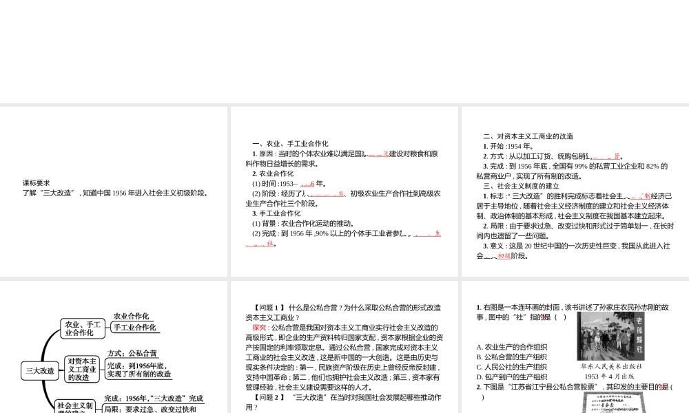
Task: Click the comic book cover image "老孙归社"
Action: [610, 336]
